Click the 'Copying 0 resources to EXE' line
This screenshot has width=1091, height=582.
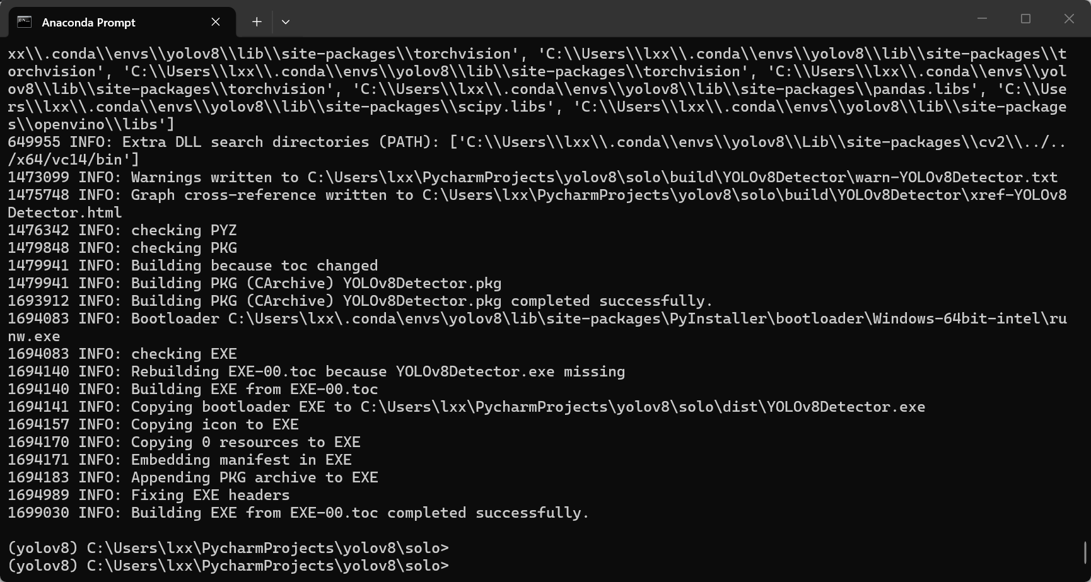point(184,442)
